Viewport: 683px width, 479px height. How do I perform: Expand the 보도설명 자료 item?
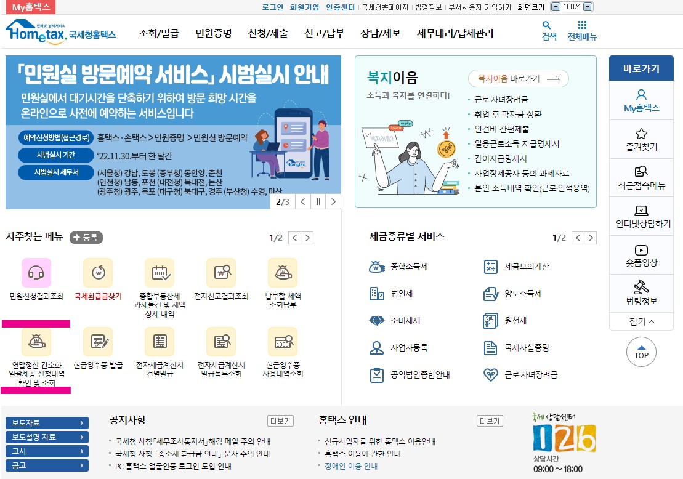(x=47, y=437)
